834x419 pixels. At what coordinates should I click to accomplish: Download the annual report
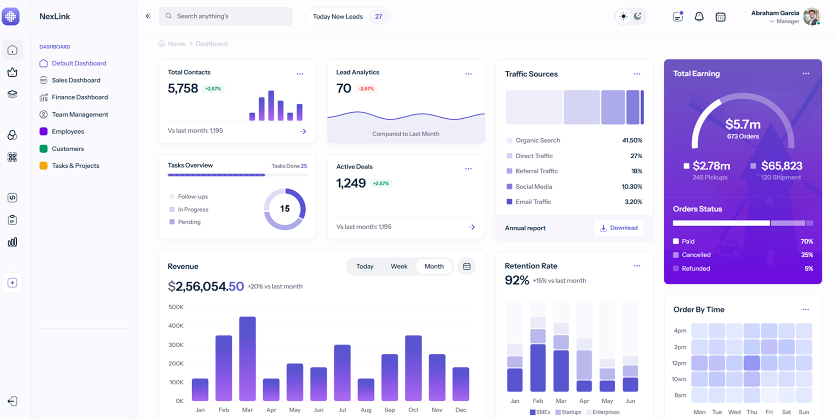(619, 228)
